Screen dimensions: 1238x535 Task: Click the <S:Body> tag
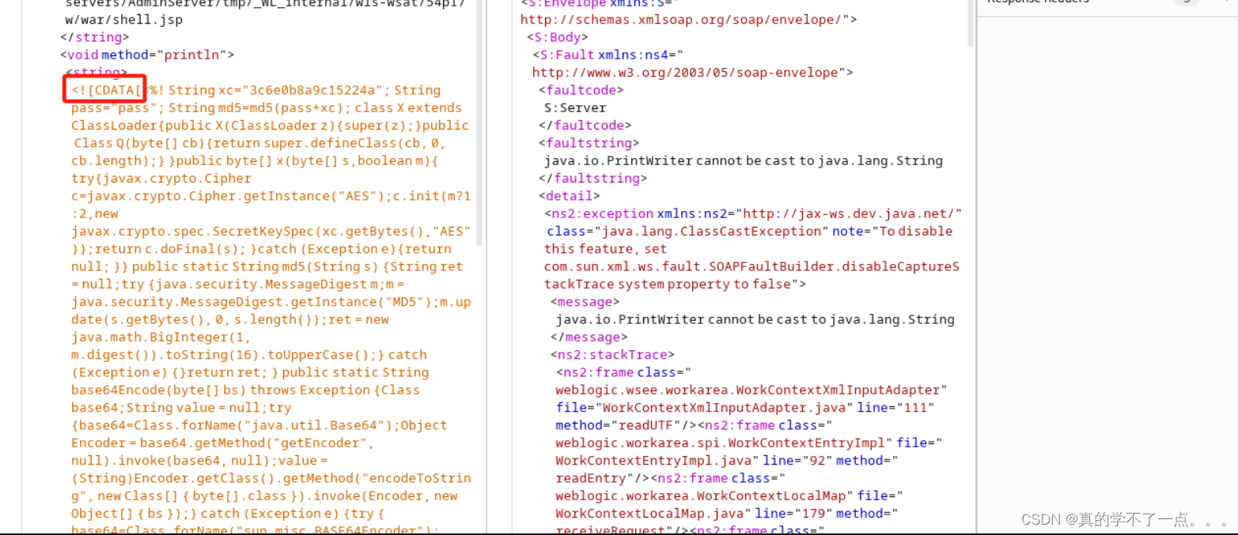[x=557, y=37]
